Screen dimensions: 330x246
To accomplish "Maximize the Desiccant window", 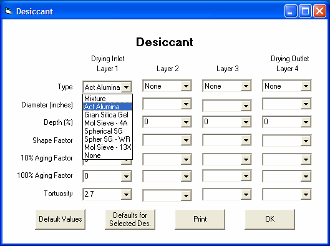I will (x=305, y=11).
